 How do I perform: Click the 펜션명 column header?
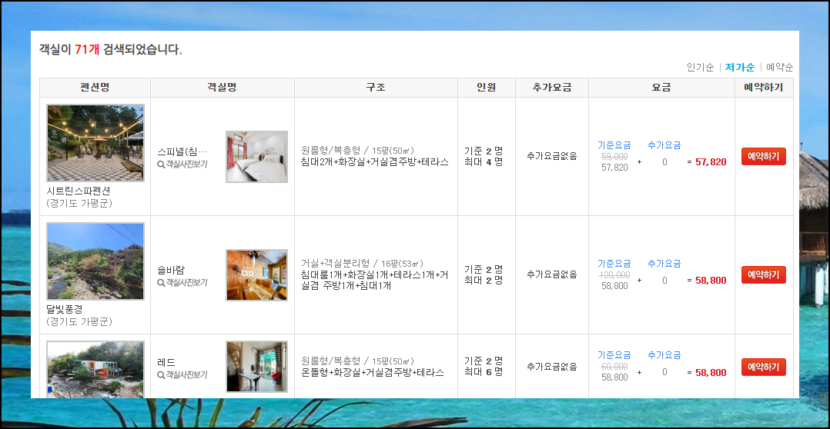[95, 88]
